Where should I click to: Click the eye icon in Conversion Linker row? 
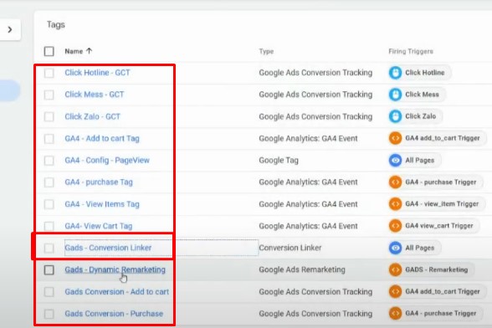click(x=395, y=248)
